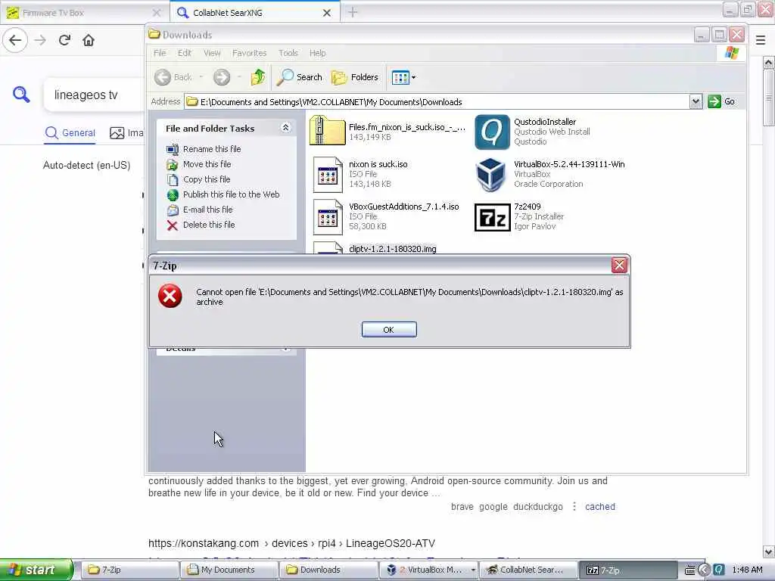Switch to the Firmware Tv Box tab
This screenshot has height=581, width=775.
(84, 13)
